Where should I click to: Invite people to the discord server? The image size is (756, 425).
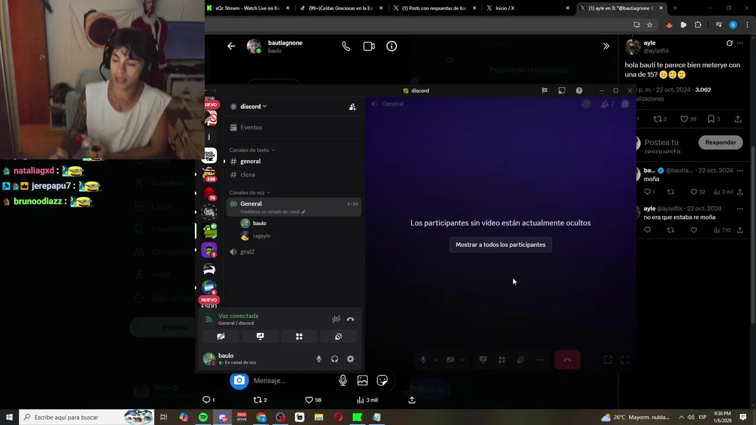pos(353,107)
